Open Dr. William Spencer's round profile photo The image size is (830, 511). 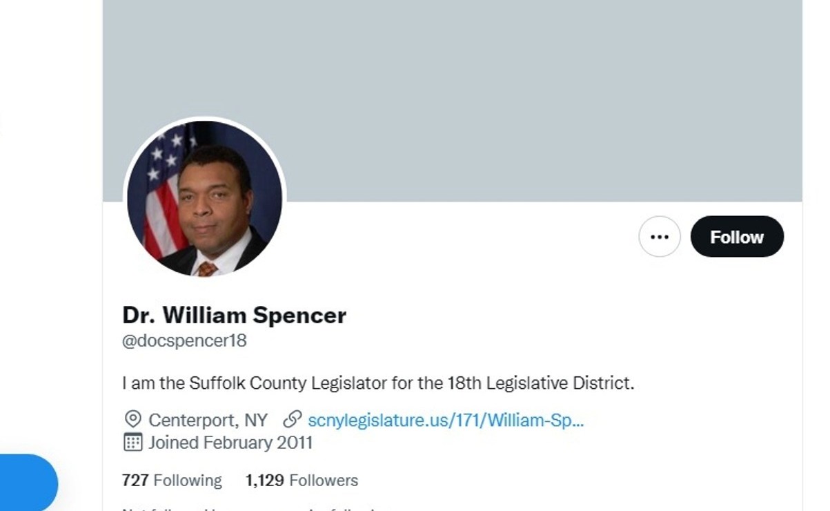(204, 198)
